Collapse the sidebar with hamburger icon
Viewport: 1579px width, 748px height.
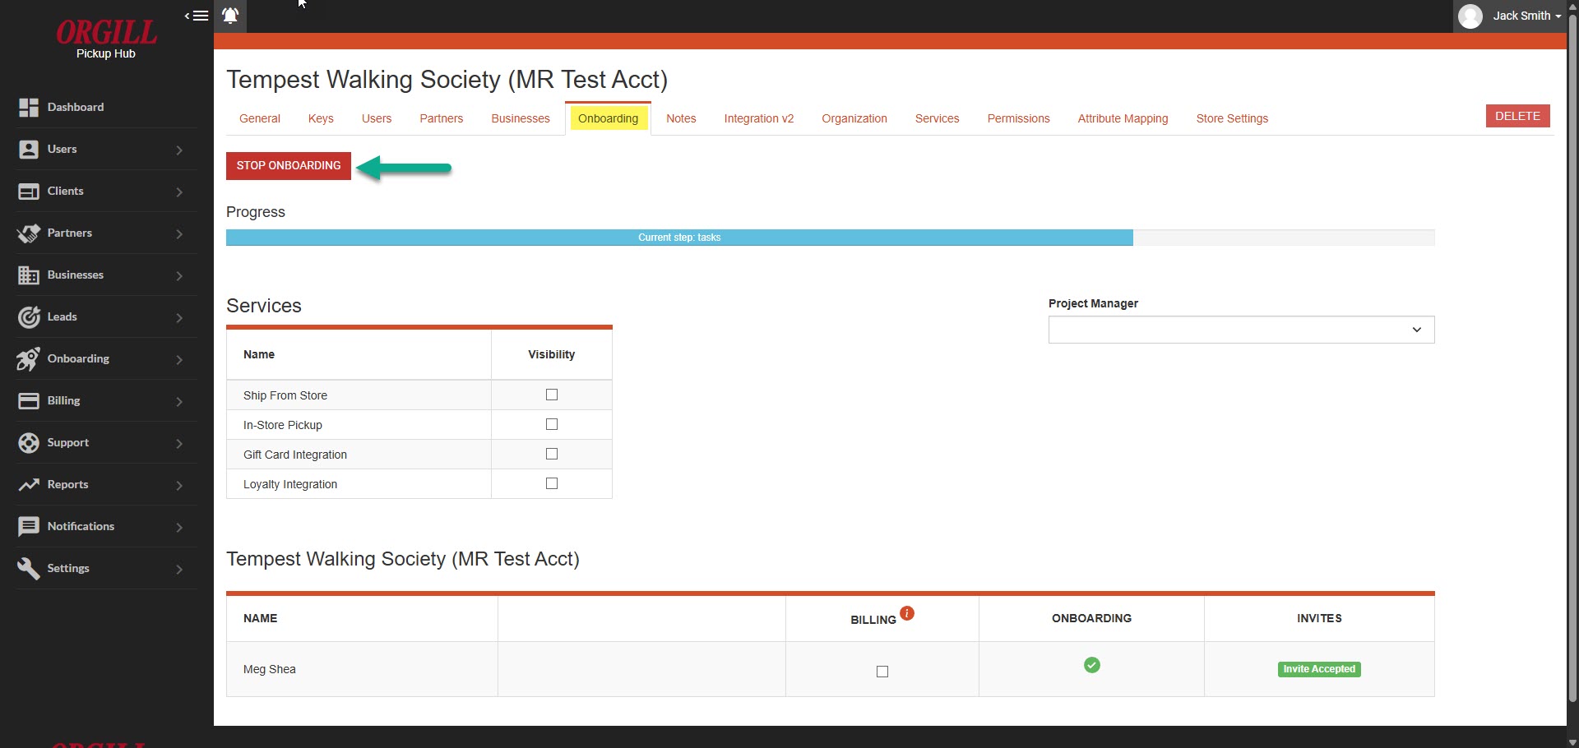tap(197, 16)
